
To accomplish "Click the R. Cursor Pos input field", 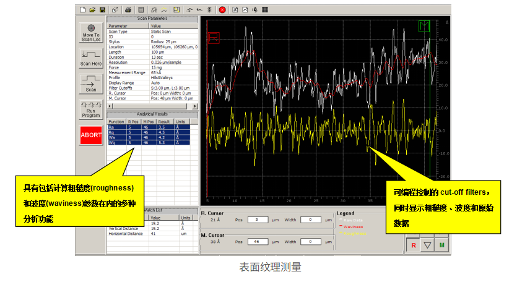I will point(256,220).
